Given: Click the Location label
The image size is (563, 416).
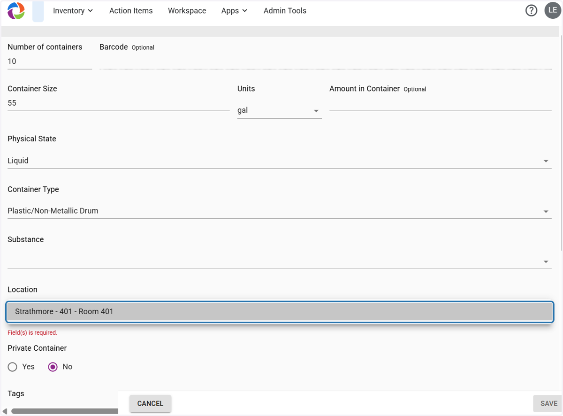Looking at the screenshot, I should click(x=23, y=290).
